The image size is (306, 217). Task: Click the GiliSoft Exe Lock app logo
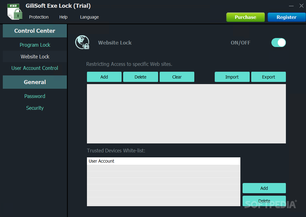(15, 12)
